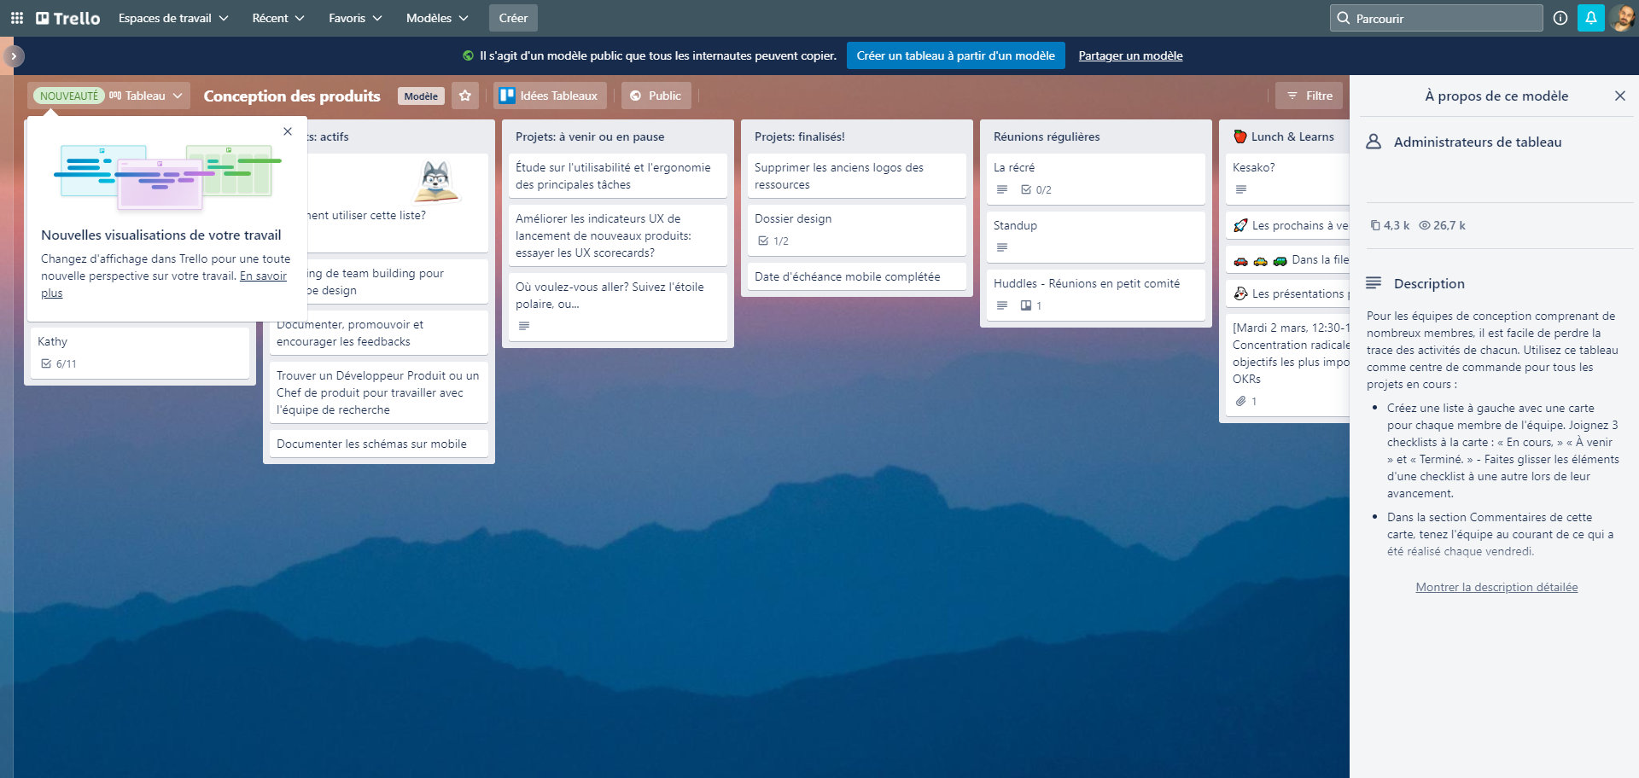Dismiss the Nouvelles visualisations popup
This screenshot has height=778, width=1639.
pos(288,131)
